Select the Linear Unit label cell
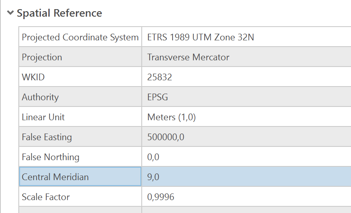Screen dimensions: 351x213 click(x=80, y=117)
